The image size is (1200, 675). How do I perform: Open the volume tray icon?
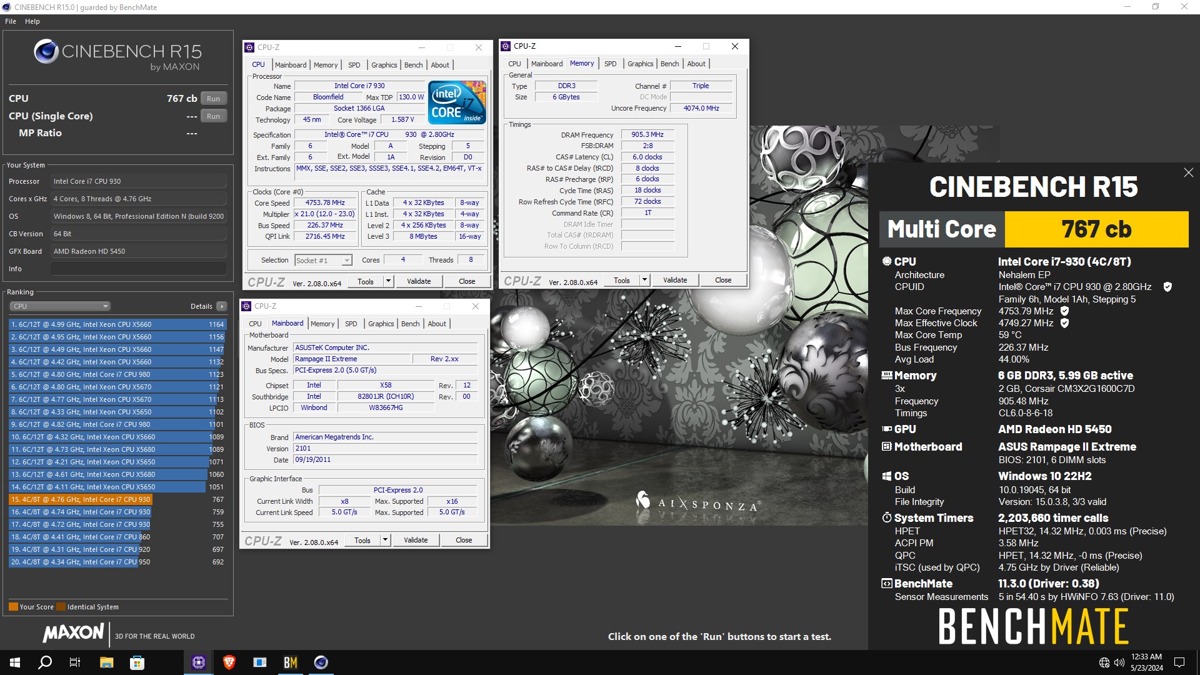click(x=1119, y=662)
